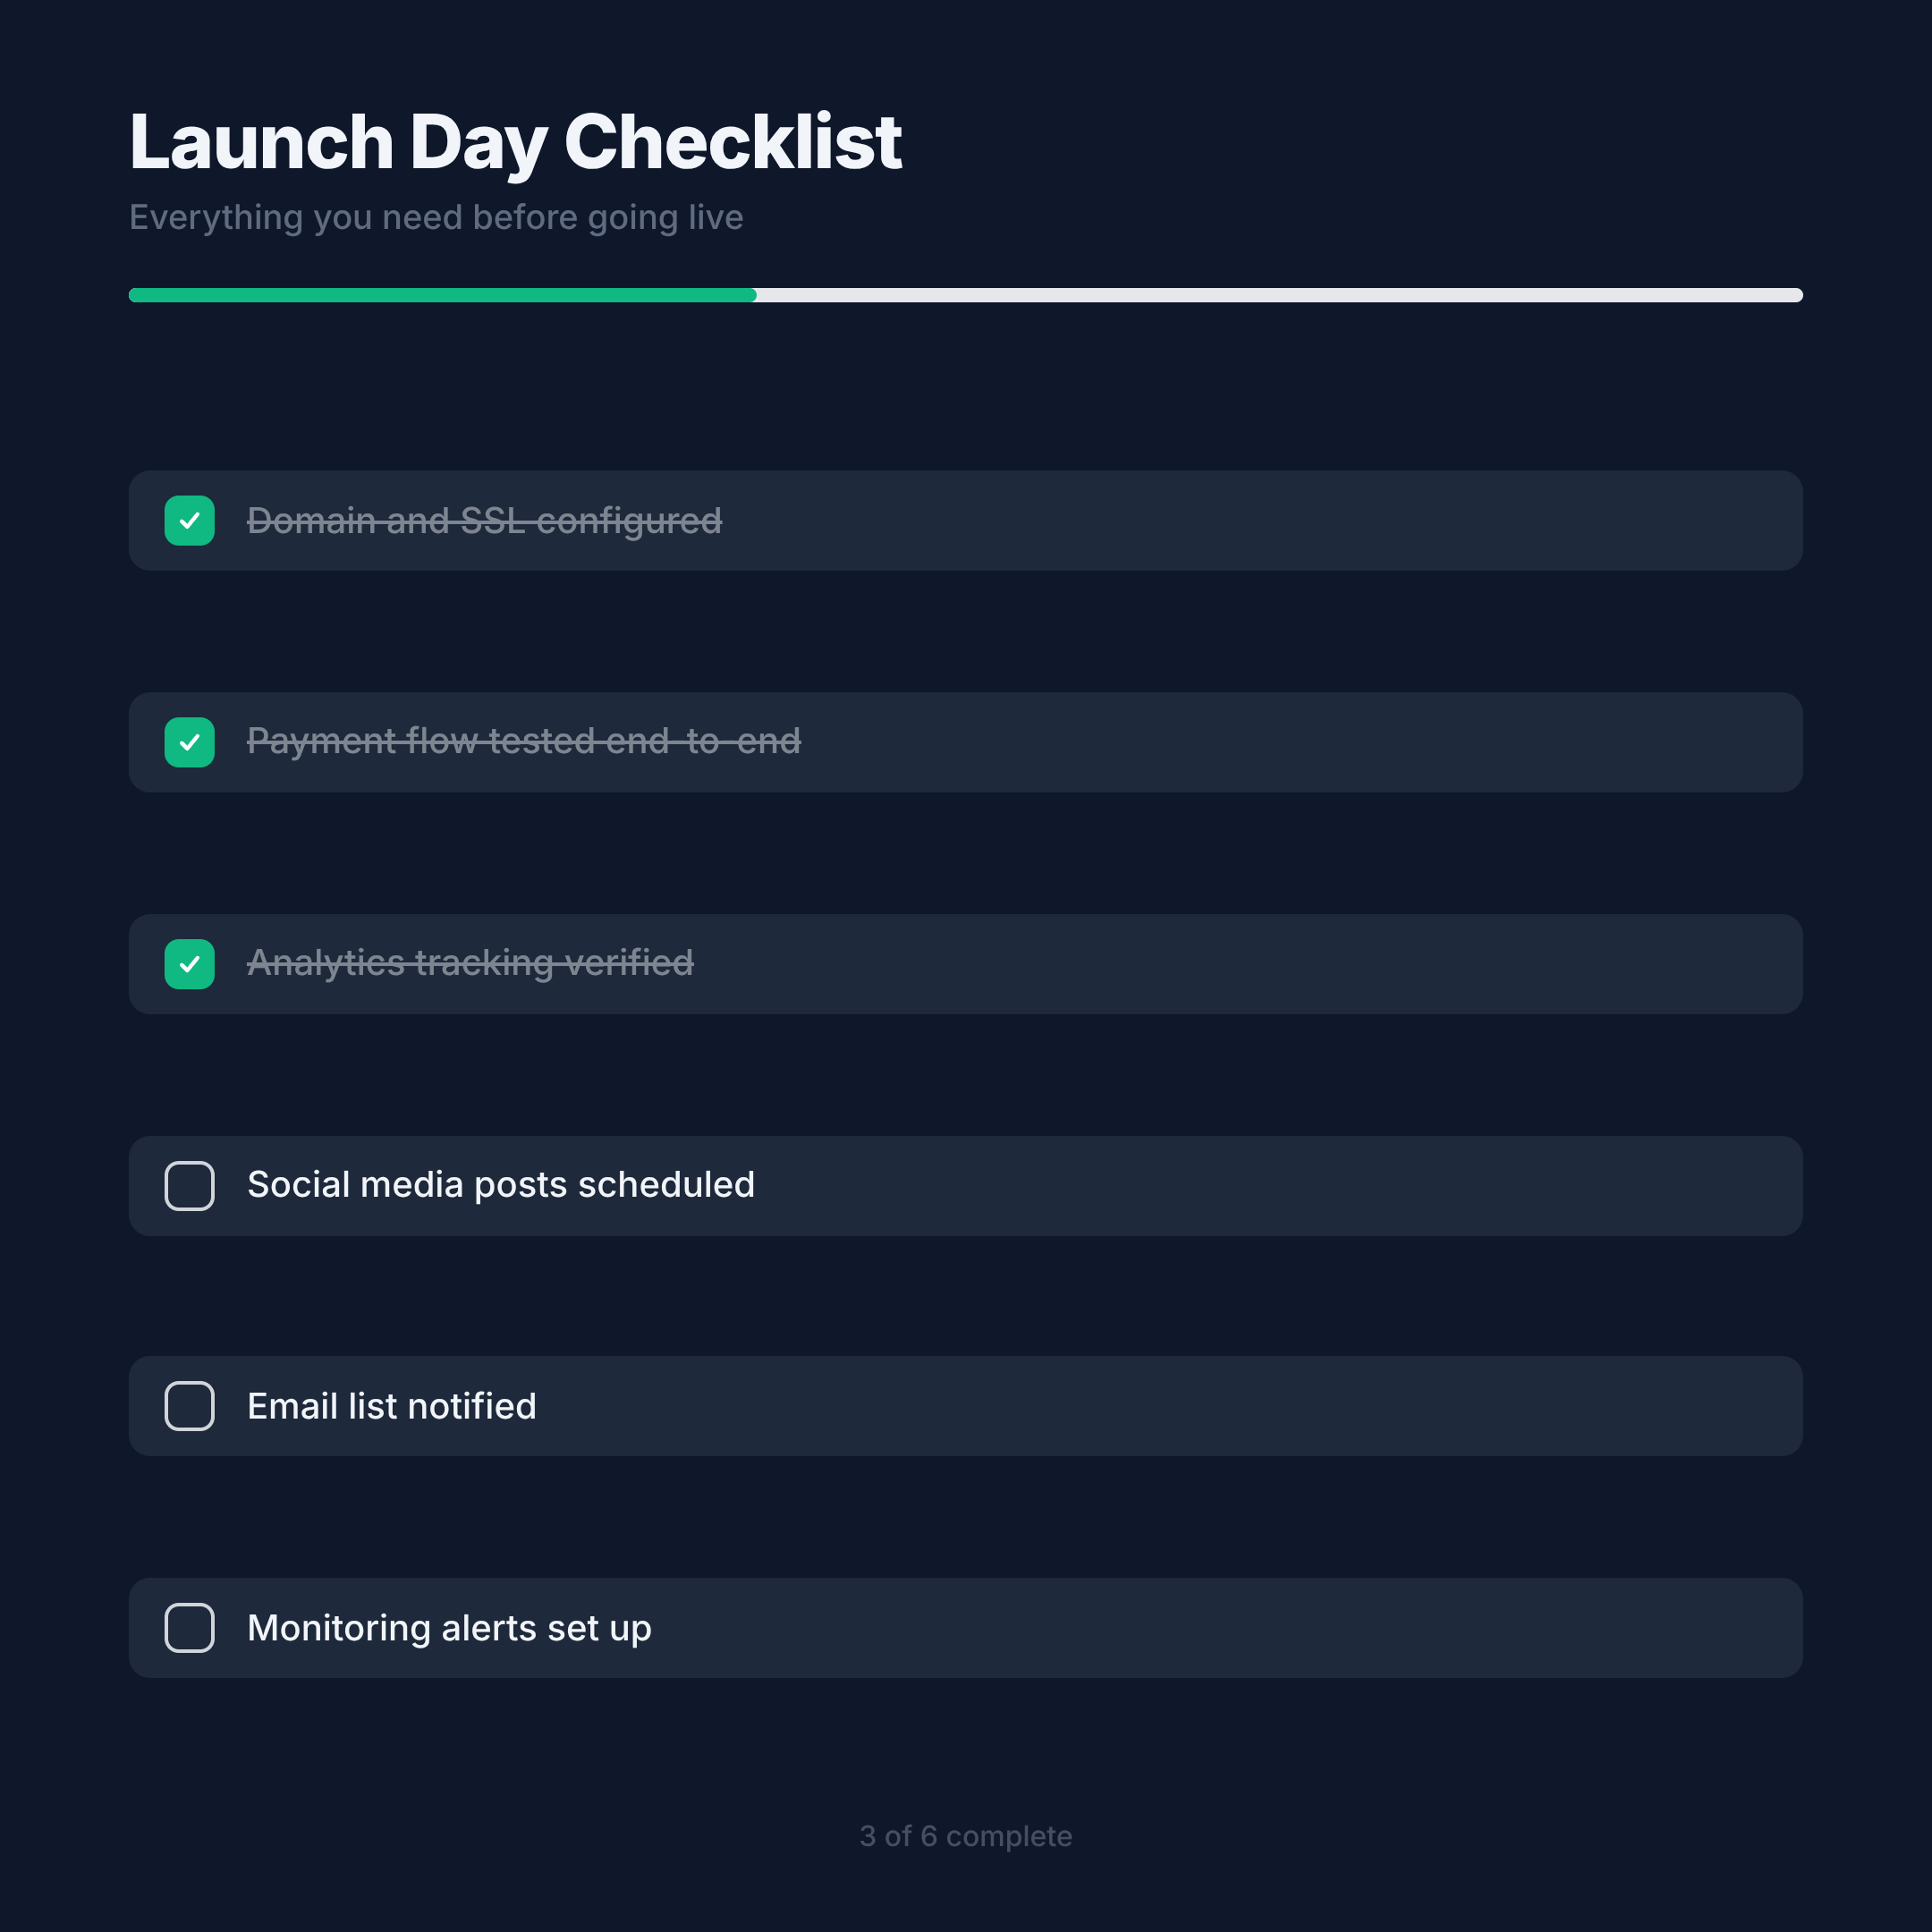
Task: Click the checkmark icon beside Domain and SSL
Action: (x=189, y=520)
